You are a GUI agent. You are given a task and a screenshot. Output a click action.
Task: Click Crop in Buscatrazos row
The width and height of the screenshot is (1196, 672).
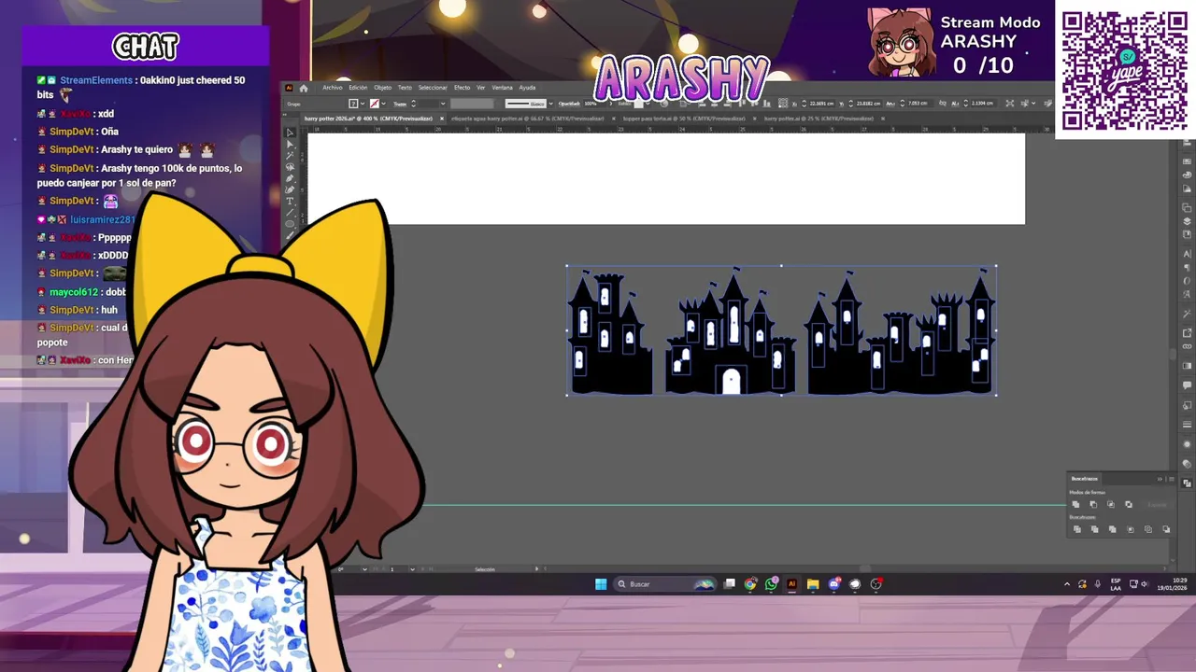(x=1131, y=529)
